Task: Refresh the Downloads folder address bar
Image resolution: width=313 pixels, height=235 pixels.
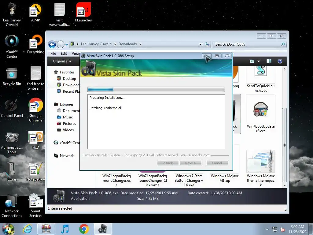Action: pos(207,44)
